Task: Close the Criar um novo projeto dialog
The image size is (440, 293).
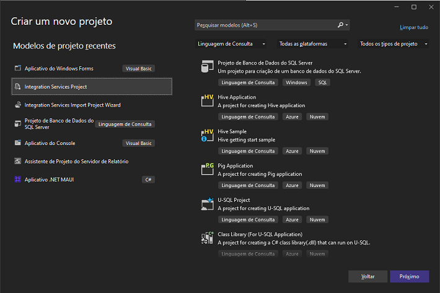Action: click(431, 7)
